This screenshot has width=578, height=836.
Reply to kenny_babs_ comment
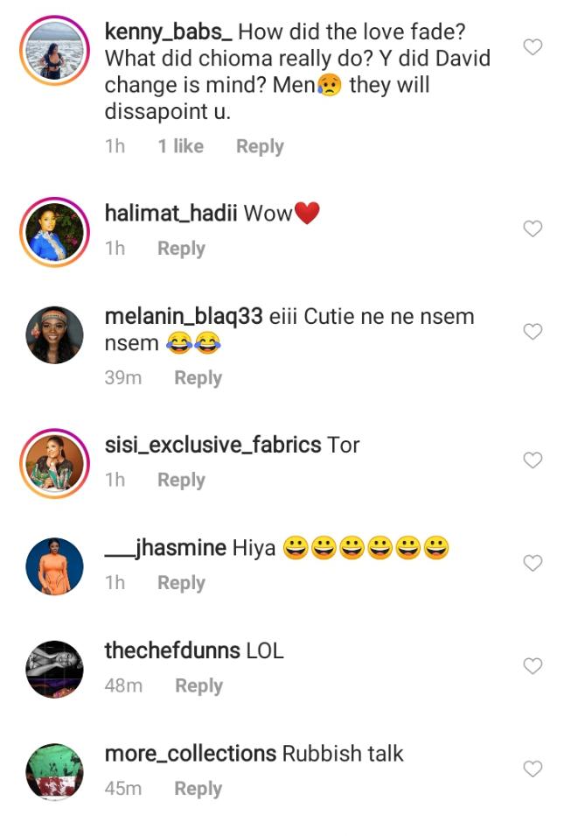[260, 146]
